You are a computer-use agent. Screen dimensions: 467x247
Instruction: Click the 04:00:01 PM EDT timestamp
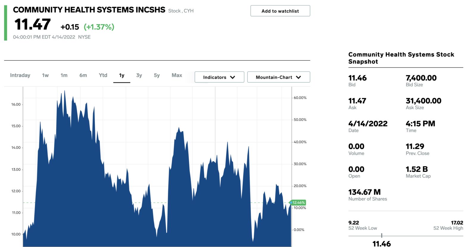(x=44, y=37)
